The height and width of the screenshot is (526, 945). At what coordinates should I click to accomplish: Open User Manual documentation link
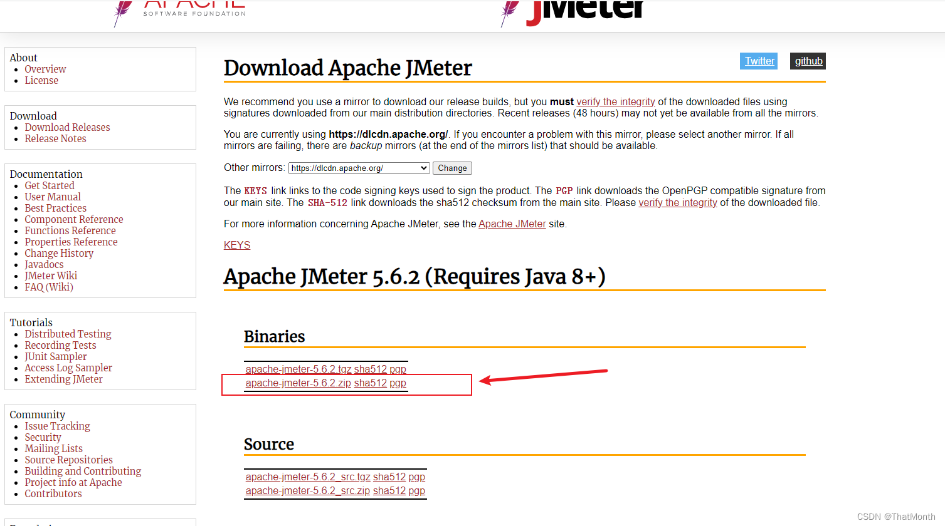pyautogui.click(x=53, y=197)
